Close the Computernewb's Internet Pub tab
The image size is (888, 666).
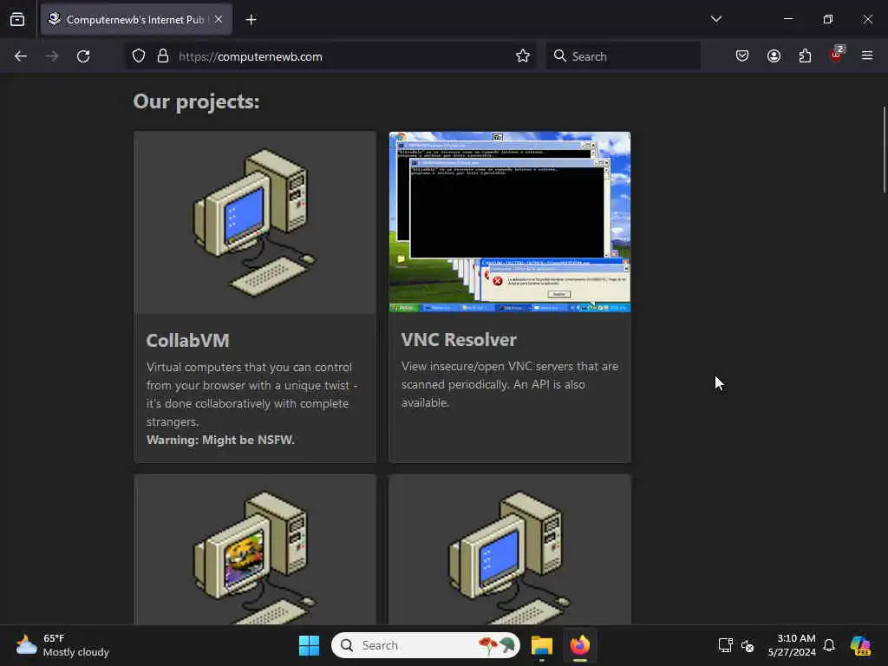(219, 19)
